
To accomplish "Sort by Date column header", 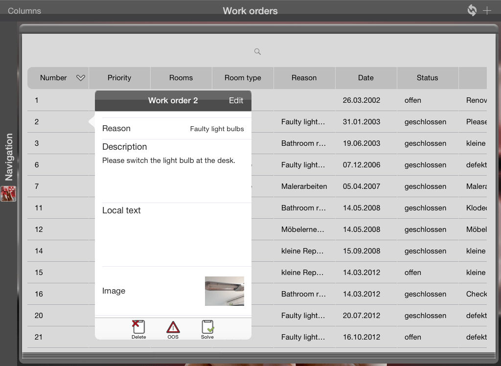I will click(366, 78).
